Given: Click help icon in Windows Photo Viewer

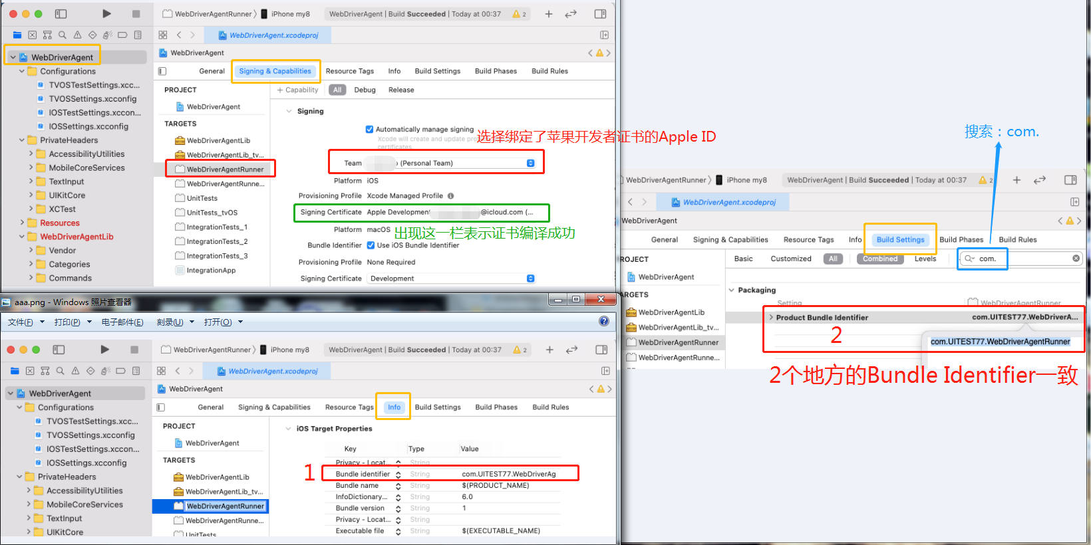Looking at the screenshot, I should coord(604,321).
